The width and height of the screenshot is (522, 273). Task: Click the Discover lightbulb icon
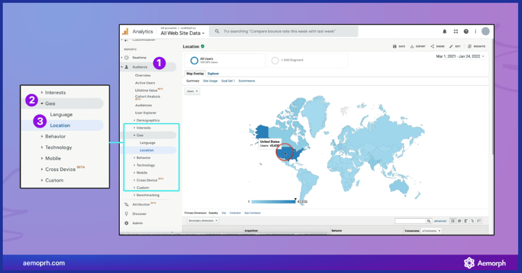[126, 214]
